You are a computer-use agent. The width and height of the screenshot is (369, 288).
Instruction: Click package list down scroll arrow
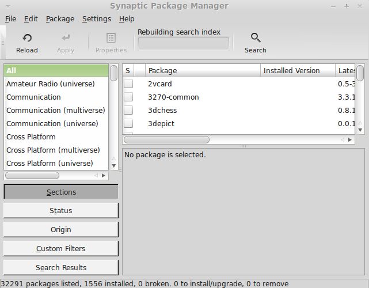360,130
